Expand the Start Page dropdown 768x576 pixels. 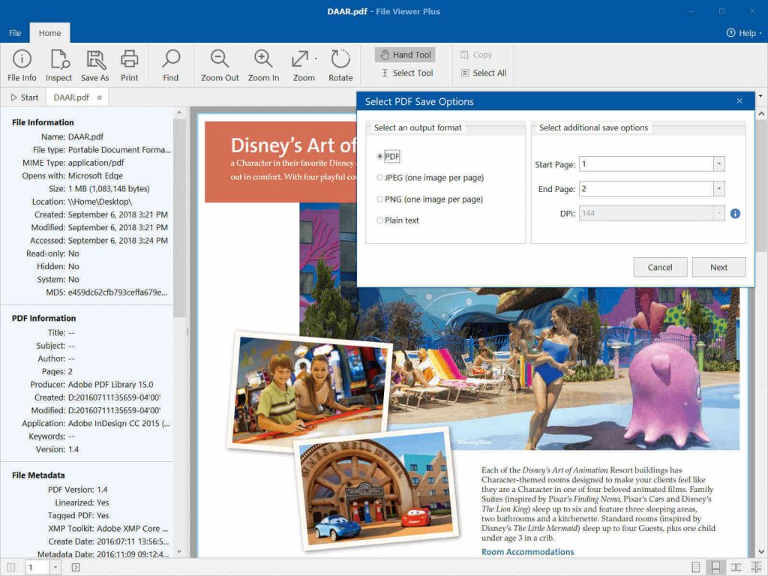[718, 163]
